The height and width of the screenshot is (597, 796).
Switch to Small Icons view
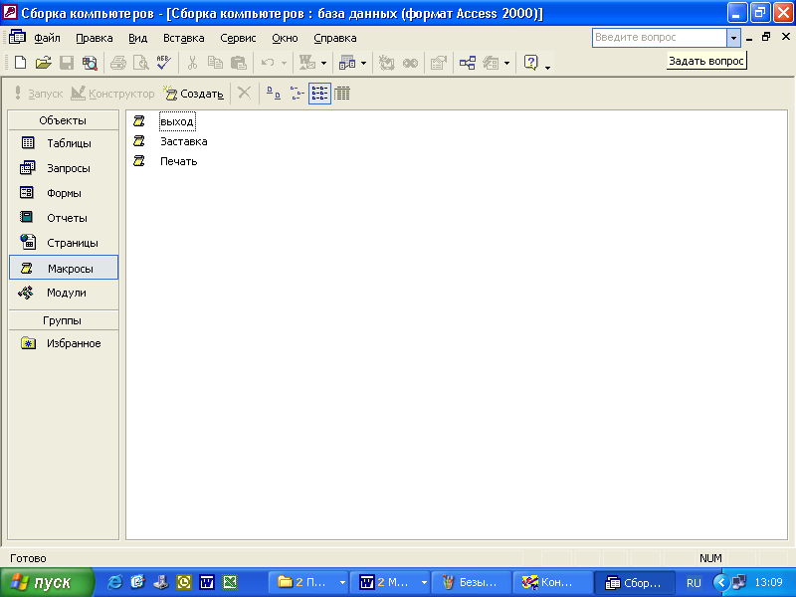pos(297,94)
